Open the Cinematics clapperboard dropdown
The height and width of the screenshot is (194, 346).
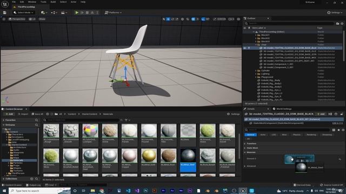coord(64,12)
